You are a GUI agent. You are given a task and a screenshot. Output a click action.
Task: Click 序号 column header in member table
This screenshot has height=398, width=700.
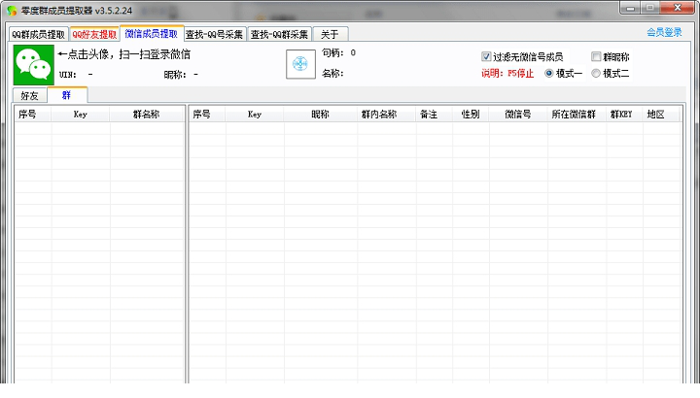[207, 115]
